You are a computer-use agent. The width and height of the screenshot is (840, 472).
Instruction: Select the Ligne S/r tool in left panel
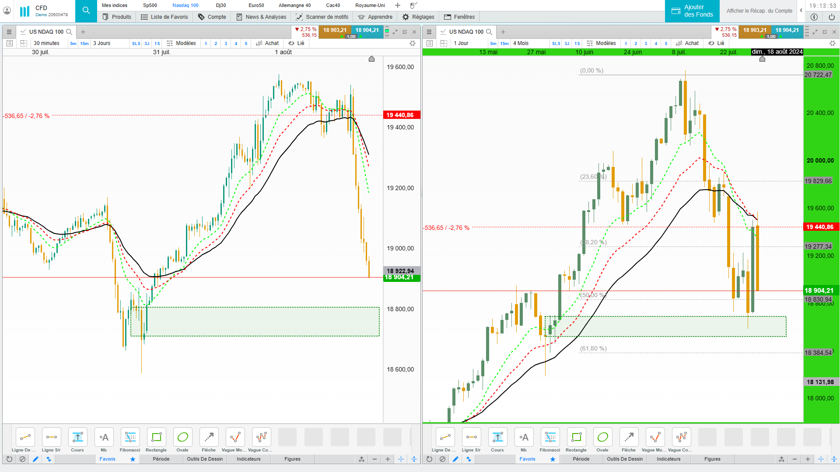(51, 437)
